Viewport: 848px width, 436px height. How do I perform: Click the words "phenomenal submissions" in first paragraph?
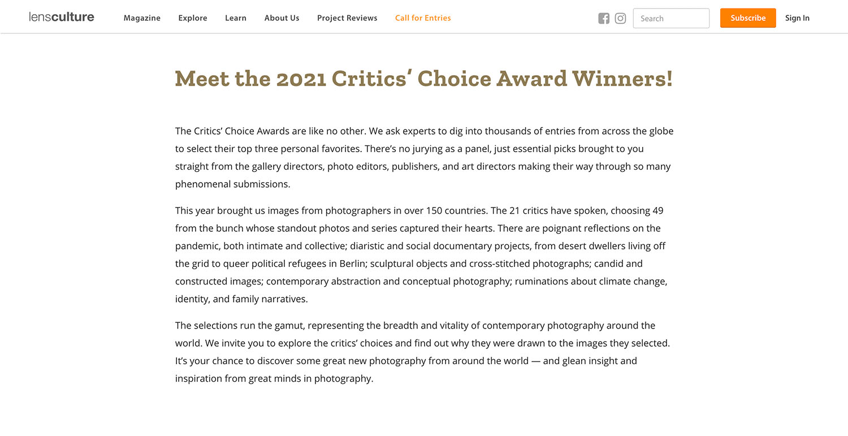tap(232, 184)
